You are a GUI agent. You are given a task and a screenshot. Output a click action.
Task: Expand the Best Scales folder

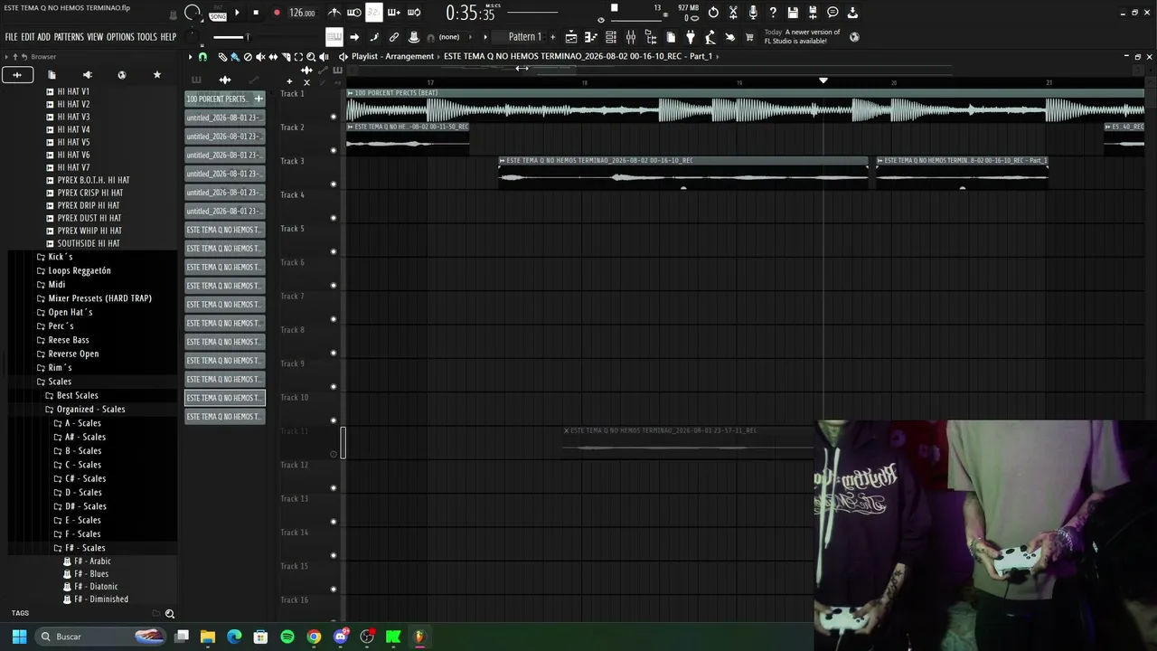(x=78, y=395)
